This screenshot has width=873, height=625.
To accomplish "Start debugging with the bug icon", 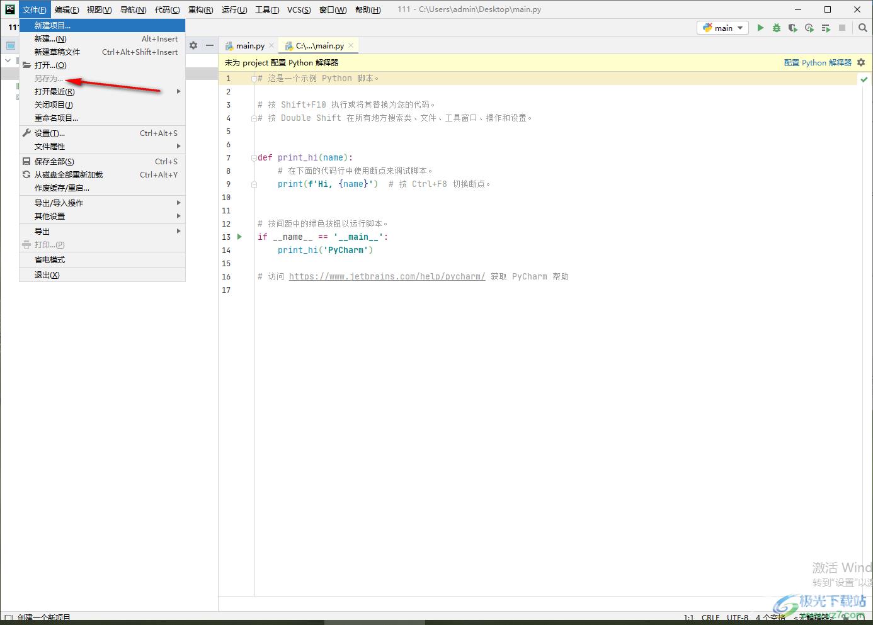I will tap(777, 28).
